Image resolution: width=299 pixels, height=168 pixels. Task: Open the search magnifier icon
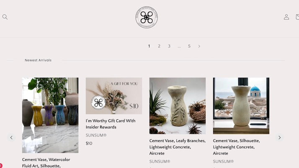click(5, 17)
